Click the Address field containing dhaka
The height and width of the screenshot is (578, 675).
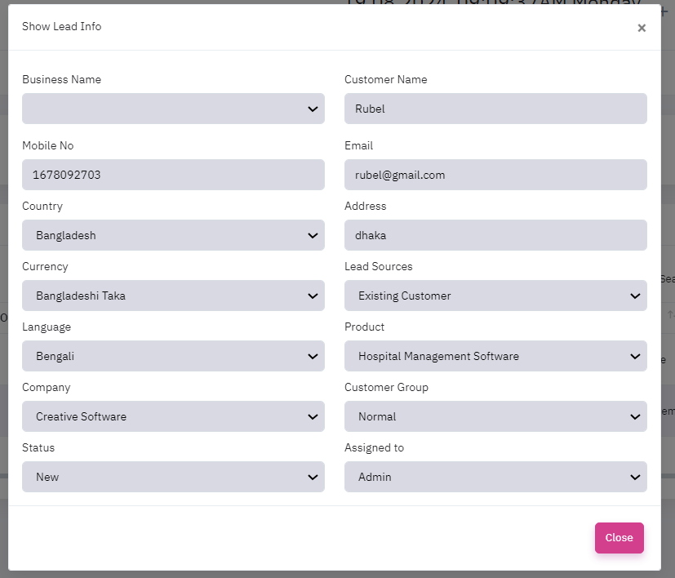pyautogui.click(x=495, y=235)
